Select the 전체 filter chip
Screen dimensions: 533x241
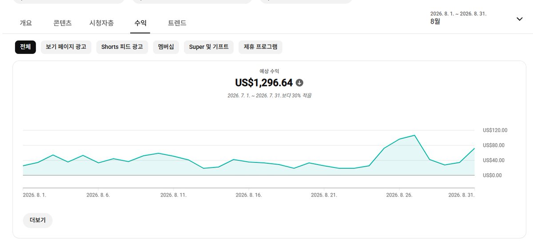[x=25, y=47]
